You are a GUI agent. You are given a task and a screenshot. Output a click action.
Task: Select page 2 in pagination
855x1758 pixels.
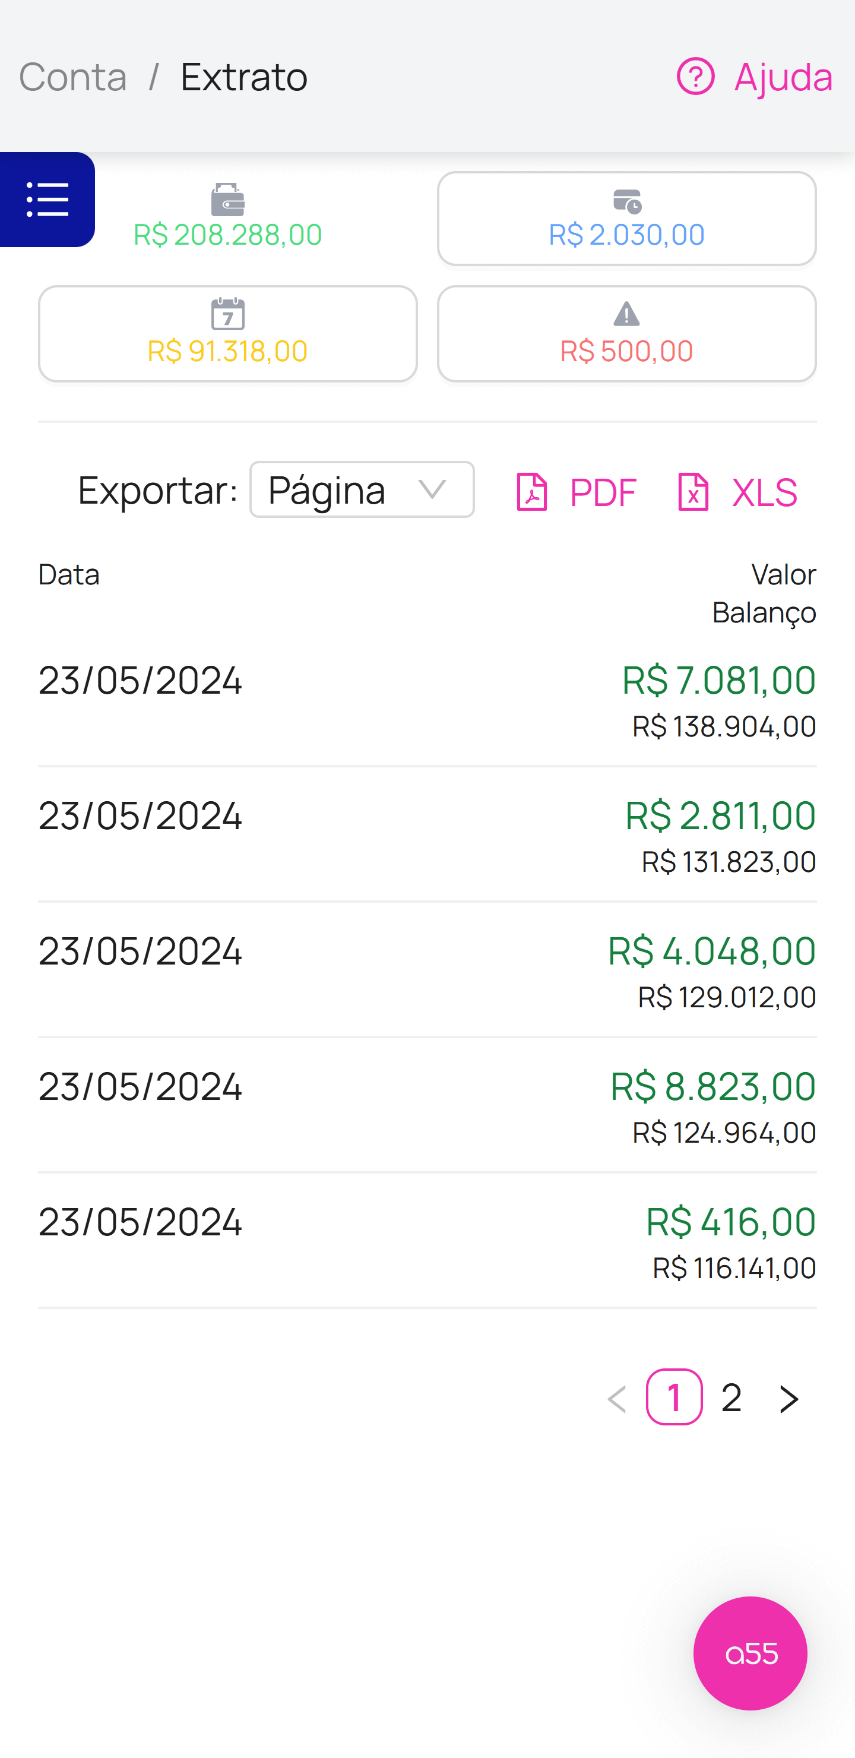click(x=731, y=1397)
